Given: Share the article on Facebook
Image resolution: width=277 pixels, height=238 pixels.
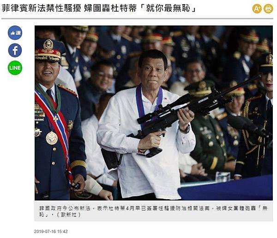Looking at the screenshot, I should [15, 50].
